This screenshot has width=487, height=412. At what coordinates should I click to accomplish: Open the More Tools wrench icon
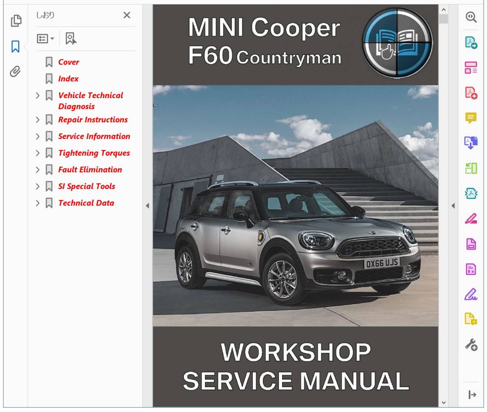(x=471, y=345)
